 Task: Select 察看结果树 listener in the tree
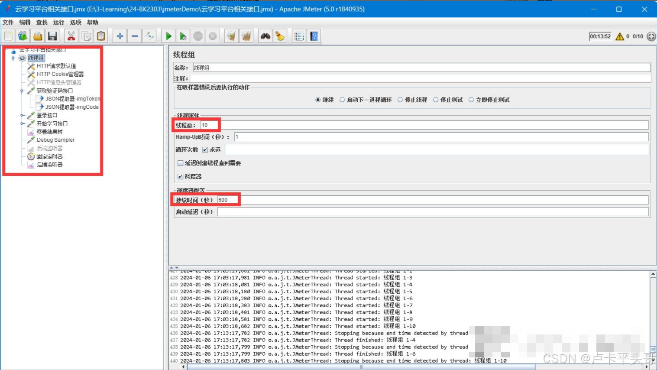[x=49, y=132]
